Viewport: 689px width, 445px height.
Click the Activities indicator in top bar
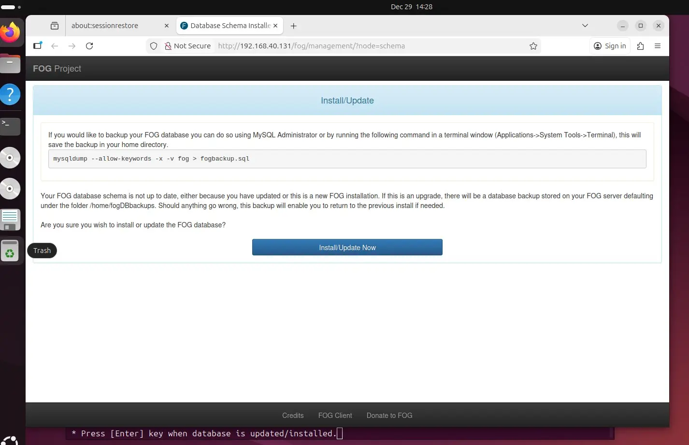point(11,7)
